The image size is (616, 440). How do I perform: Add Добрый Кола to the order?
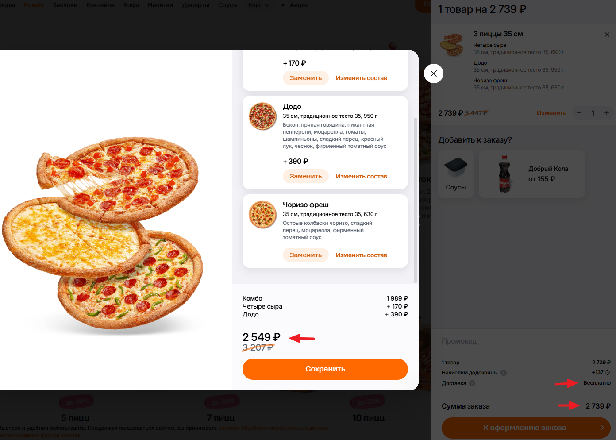click(x=532, y=174)
